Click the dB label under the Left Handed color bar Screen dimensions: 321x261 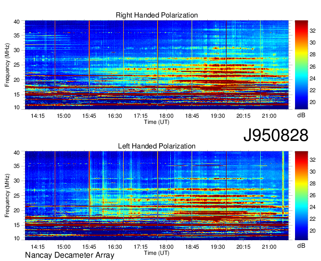[x=301, y=246]
